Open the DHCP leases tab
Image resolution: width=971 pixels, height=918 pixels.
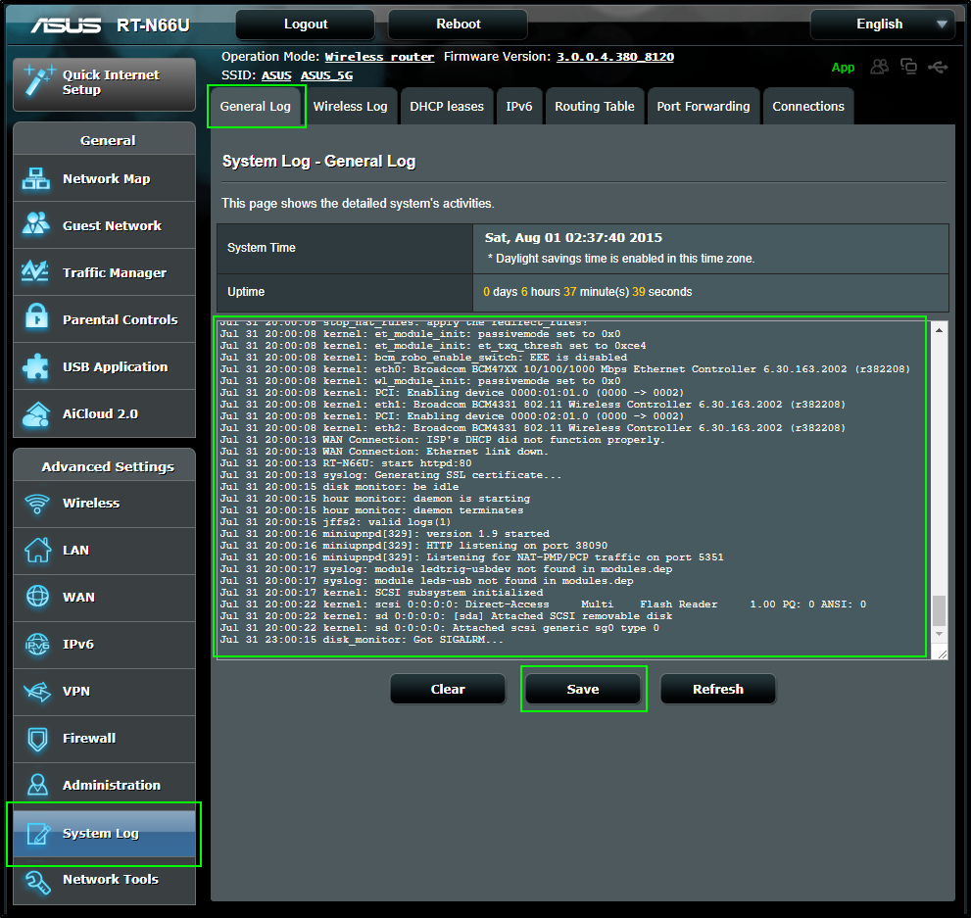[x=447, y=107]
